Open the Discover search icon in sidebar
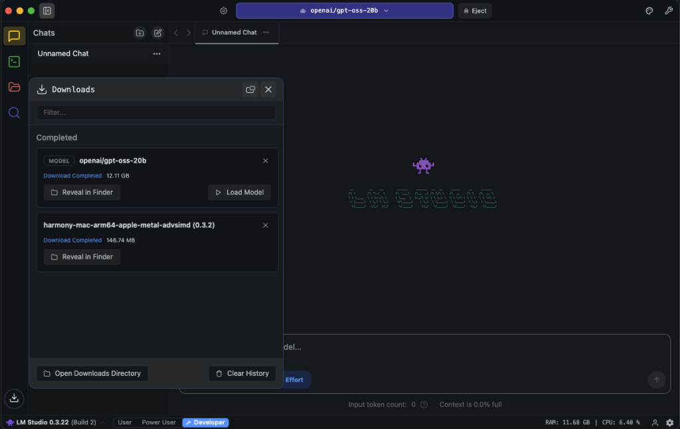Image resolution: width=680 pixels, height=429 pixels. point(14,113)
